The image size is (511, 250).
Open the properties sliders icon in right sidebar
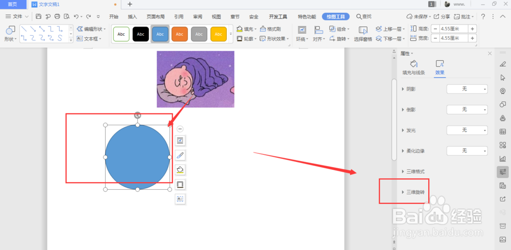pyautogui.click(x=502, y=172)
